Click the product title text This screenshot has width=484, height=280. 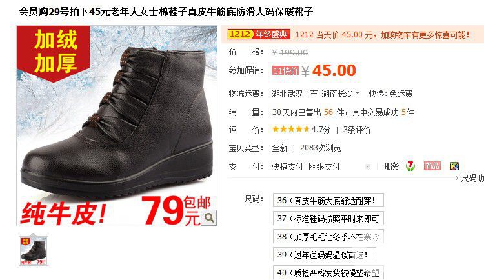coord(166,12)
